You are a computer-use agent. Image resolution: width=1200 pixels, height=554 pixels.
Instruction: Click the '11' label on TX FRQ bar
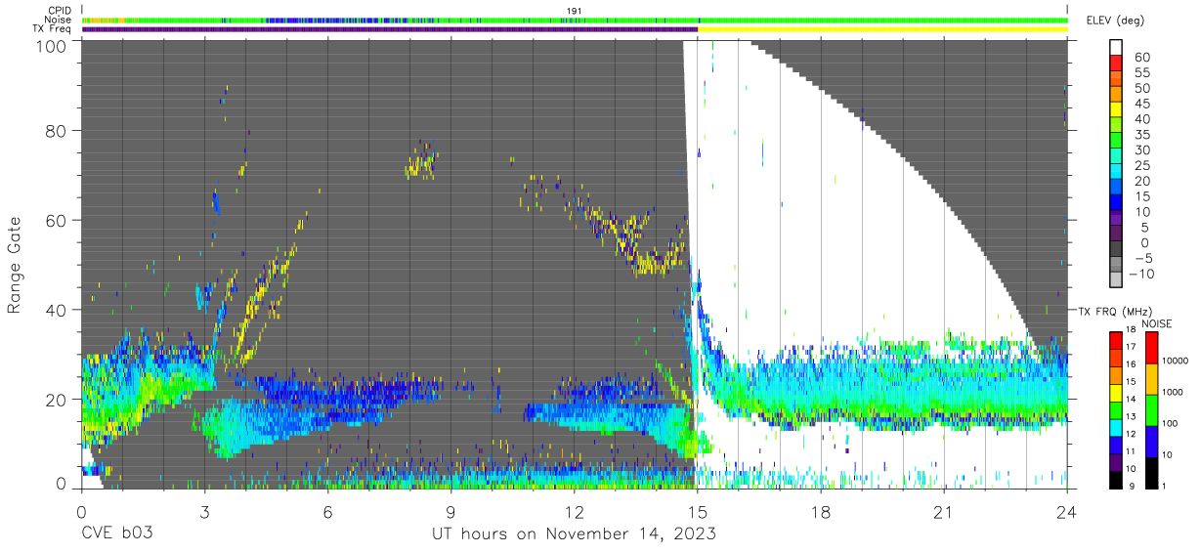(1130, 450)
